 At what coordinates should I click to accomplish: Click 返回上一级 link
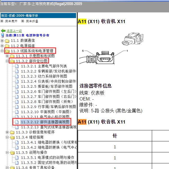(x=14, y=31)
